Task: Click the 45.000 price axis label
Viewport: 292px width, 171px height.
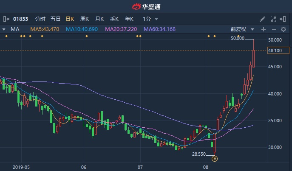Action: [x=275, y=67]
